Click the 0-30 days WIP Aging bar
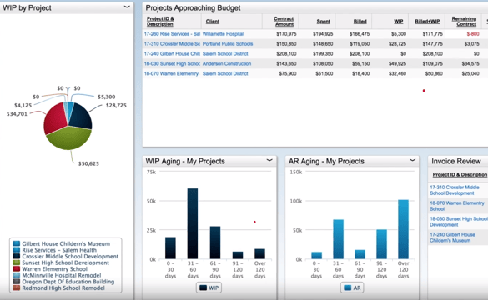Viewport: 488px width, 300px height. click(170, 247)
